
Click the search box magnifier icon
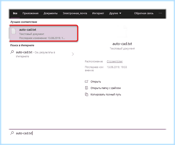tap(12, 133)
